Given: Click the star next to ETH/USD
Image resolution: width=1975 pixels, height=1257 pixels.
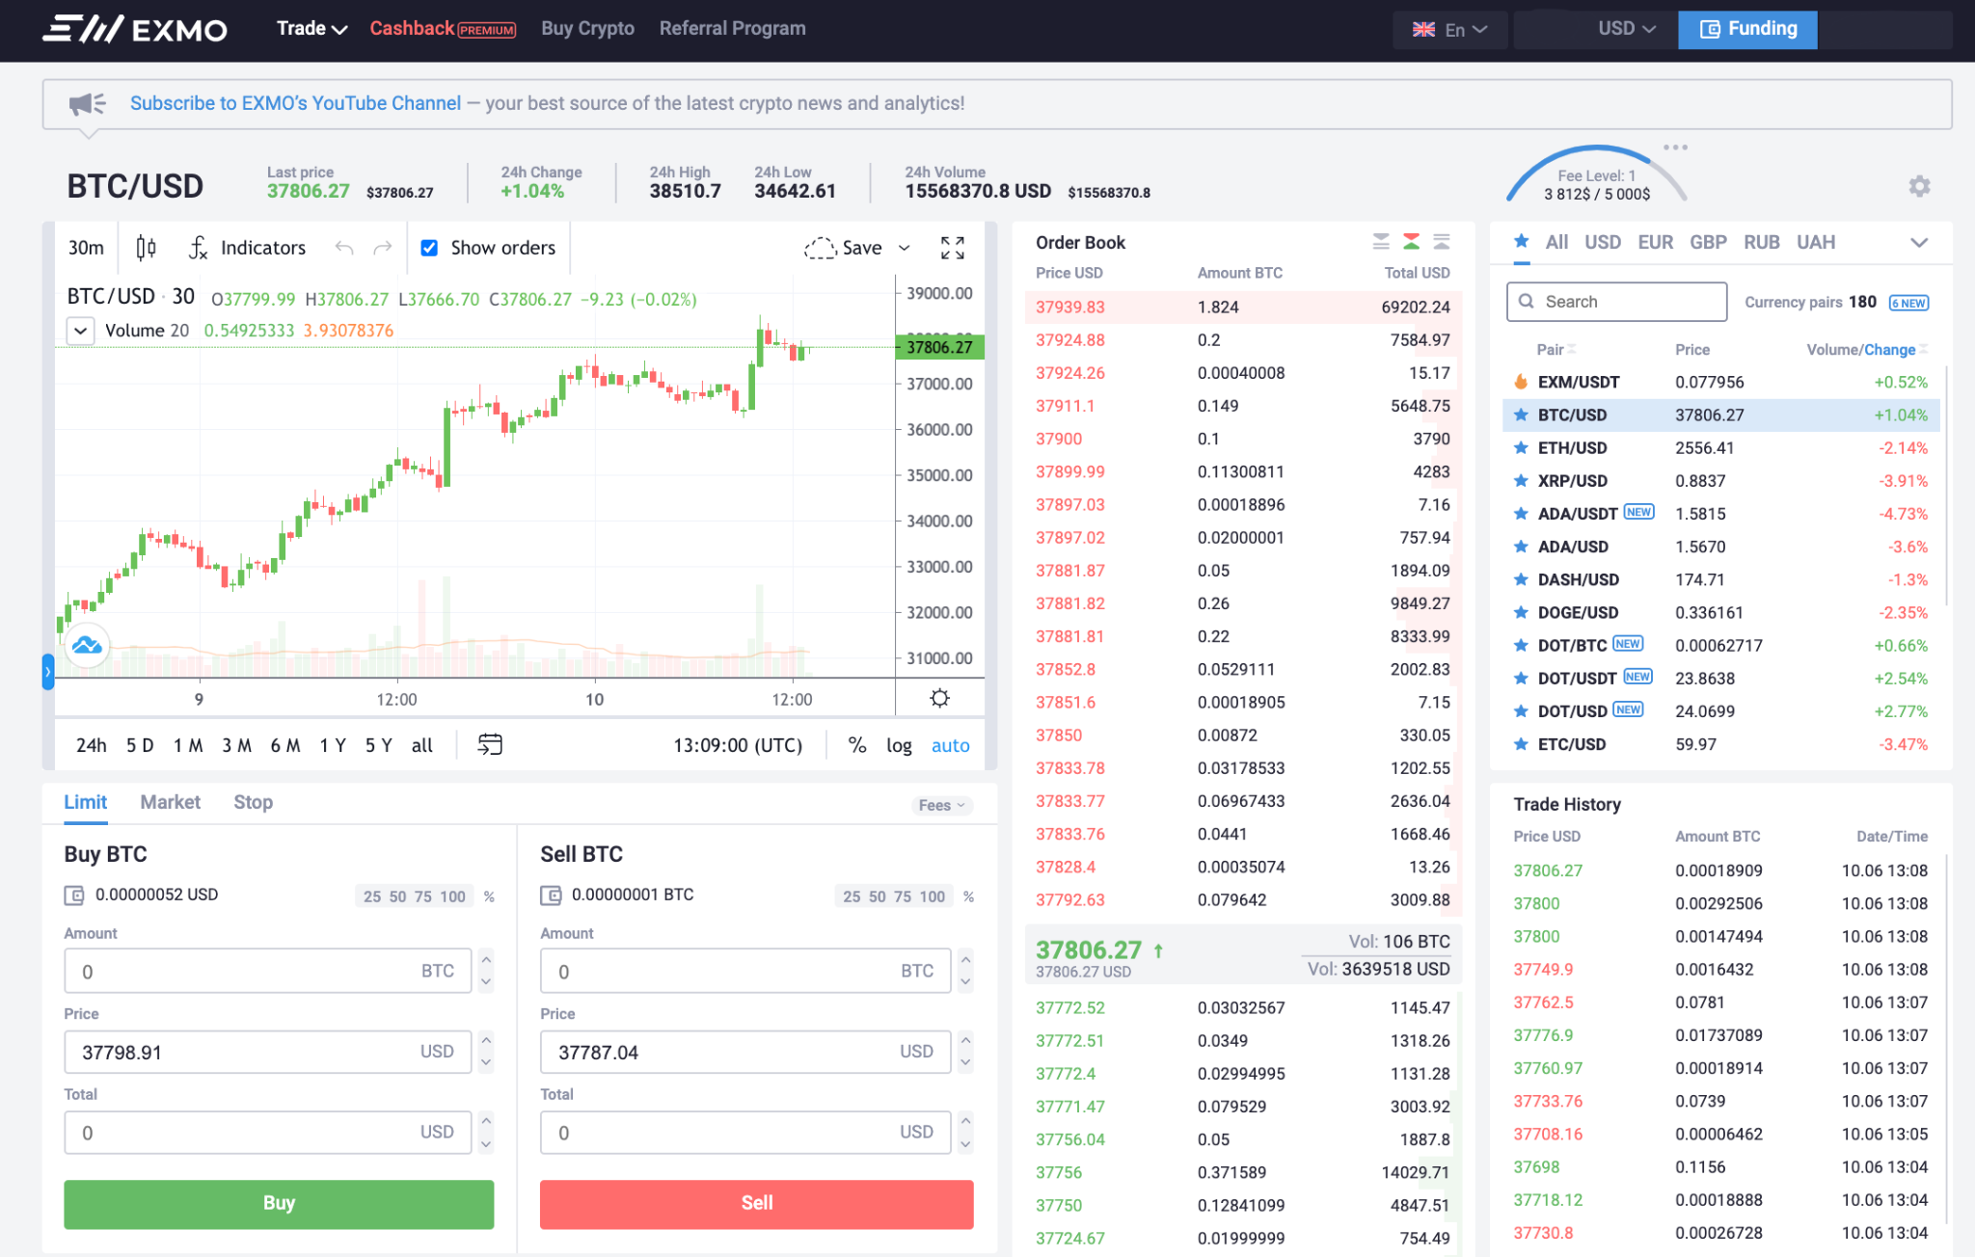Looking at the screenshot, I should coord(1521,447).
